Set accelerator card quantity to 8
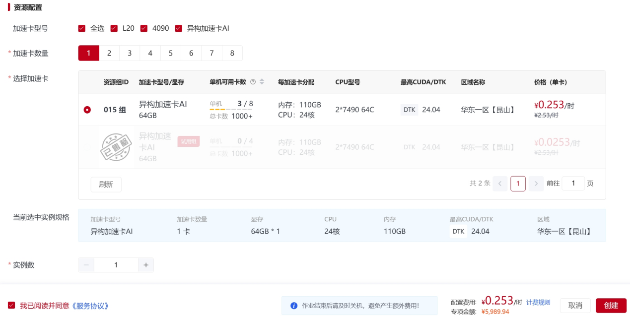630x319 pixels. click(232, 53)
